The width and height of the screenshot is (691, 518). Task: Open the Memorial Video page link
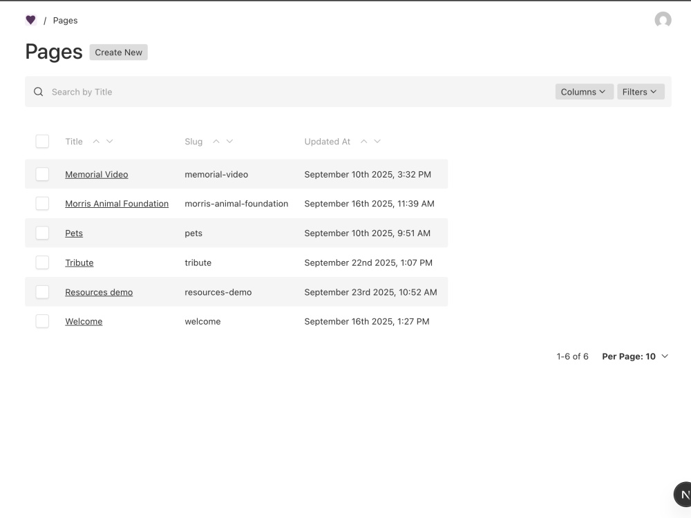(97, 175)
